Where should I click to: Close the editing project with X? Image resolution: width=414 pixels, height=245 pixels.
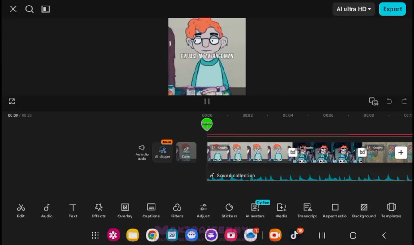pyautogui.click(x=13, y=9)
